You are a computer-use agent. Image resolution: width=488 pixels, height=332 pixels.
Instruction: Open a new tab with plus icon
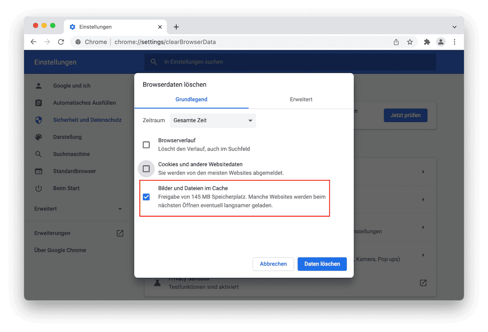click(x=176, y=27)
